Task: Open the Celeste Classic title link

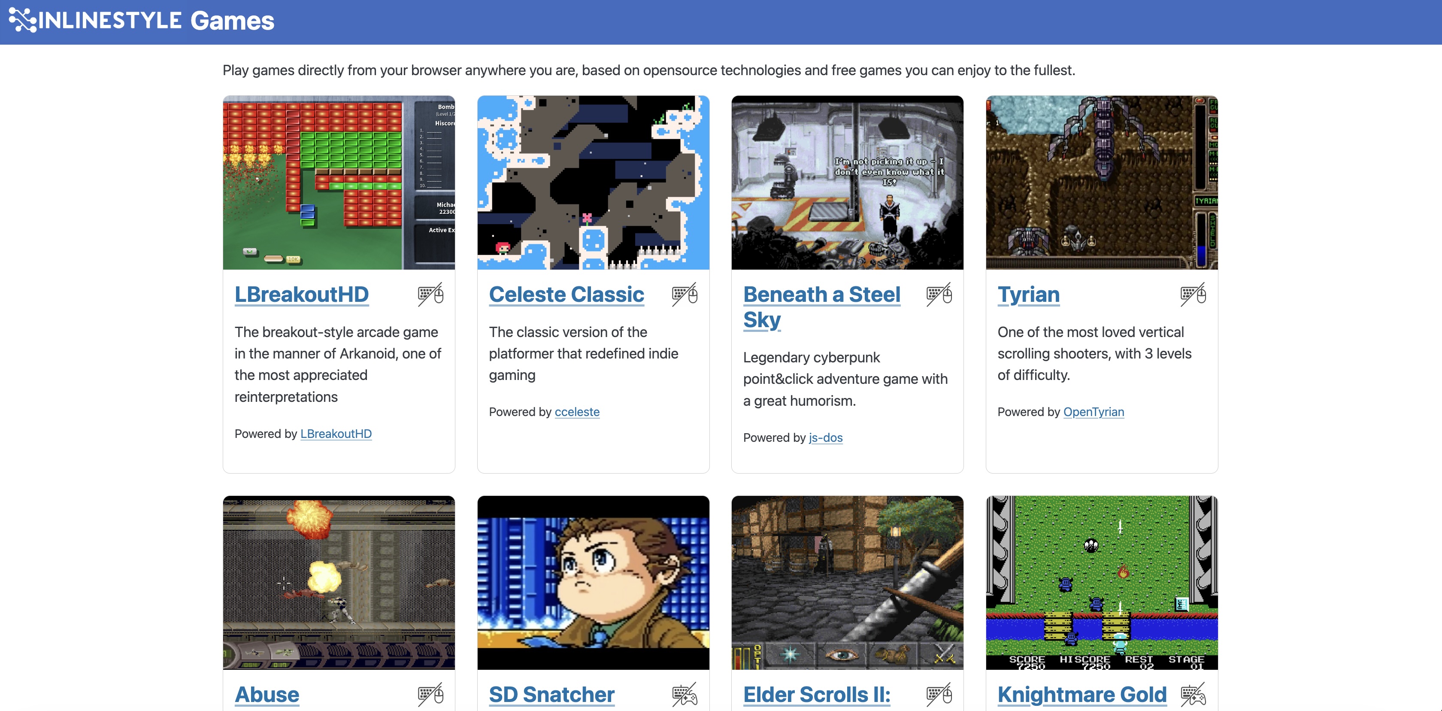Action: point(566,295)
